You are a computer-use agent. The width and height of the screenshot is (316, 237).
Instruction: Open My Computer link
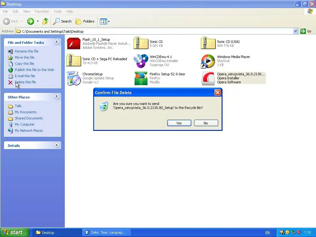click(25, 124)
